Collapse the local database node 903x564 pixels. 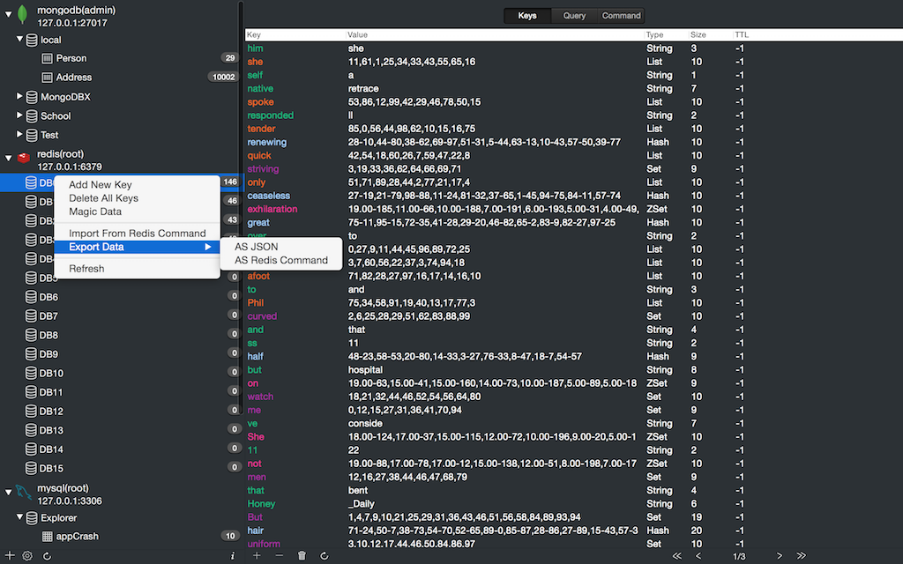tap(20, 40)
